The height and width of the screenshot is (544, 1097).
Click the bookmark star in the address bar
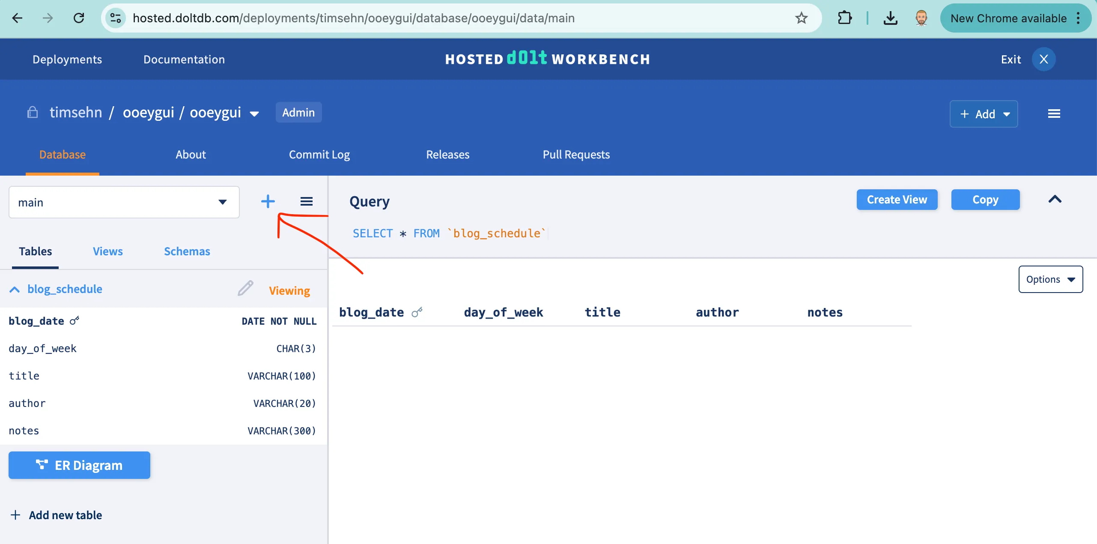802,18
